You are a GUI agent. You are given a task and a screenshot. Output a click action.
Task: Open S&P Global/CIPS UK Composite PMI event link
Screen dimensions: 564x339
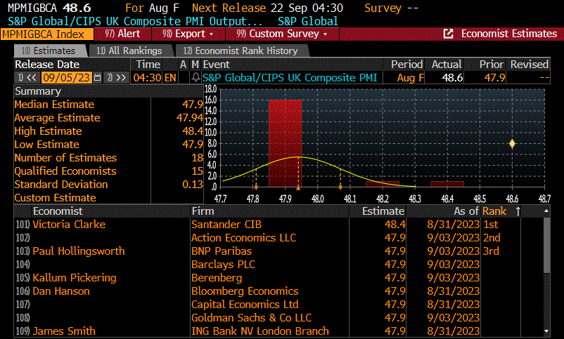pyautogui.click(x=290, y=78)
